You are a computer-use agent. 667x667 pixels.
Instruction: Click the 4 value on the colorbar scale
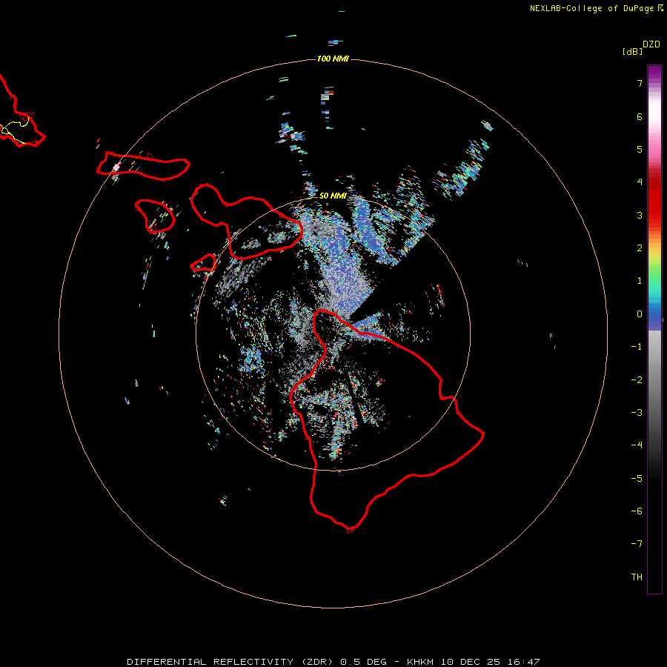[640, 182]
